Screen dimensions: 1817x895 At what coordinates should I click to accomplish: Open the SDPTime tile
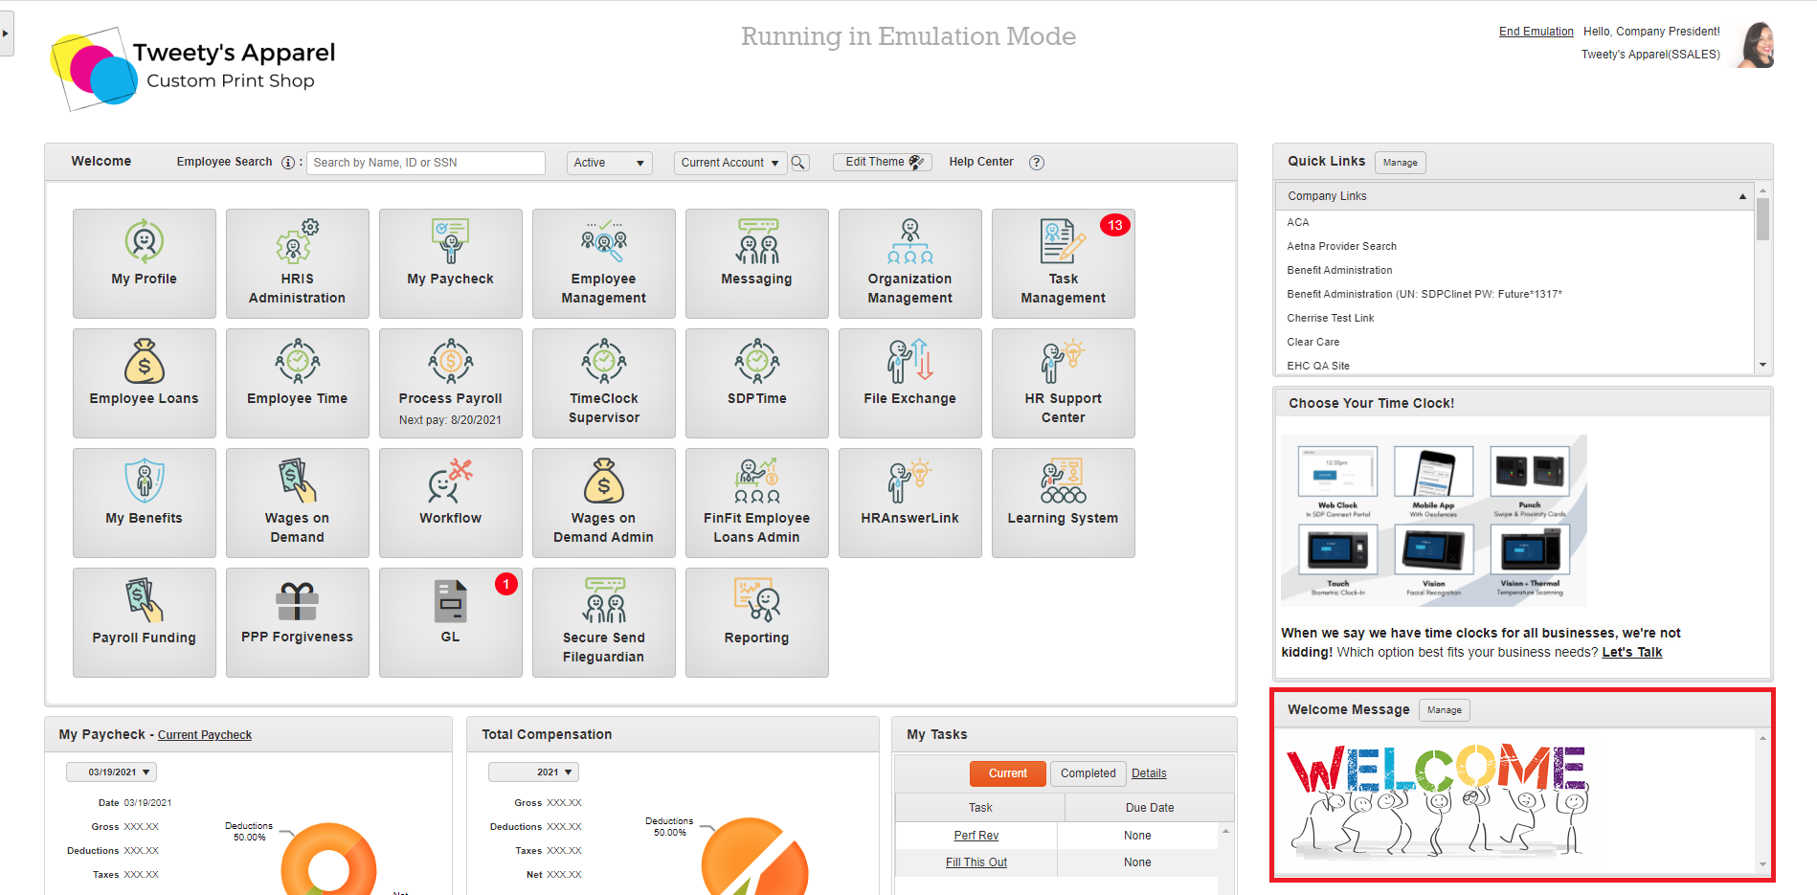[x=757, y=383]
